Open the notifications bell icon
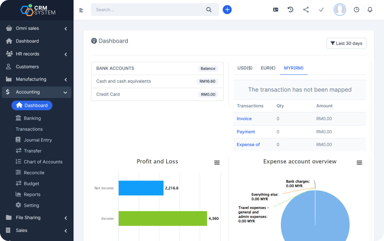384x241 pixels. [x=370, y=10]
